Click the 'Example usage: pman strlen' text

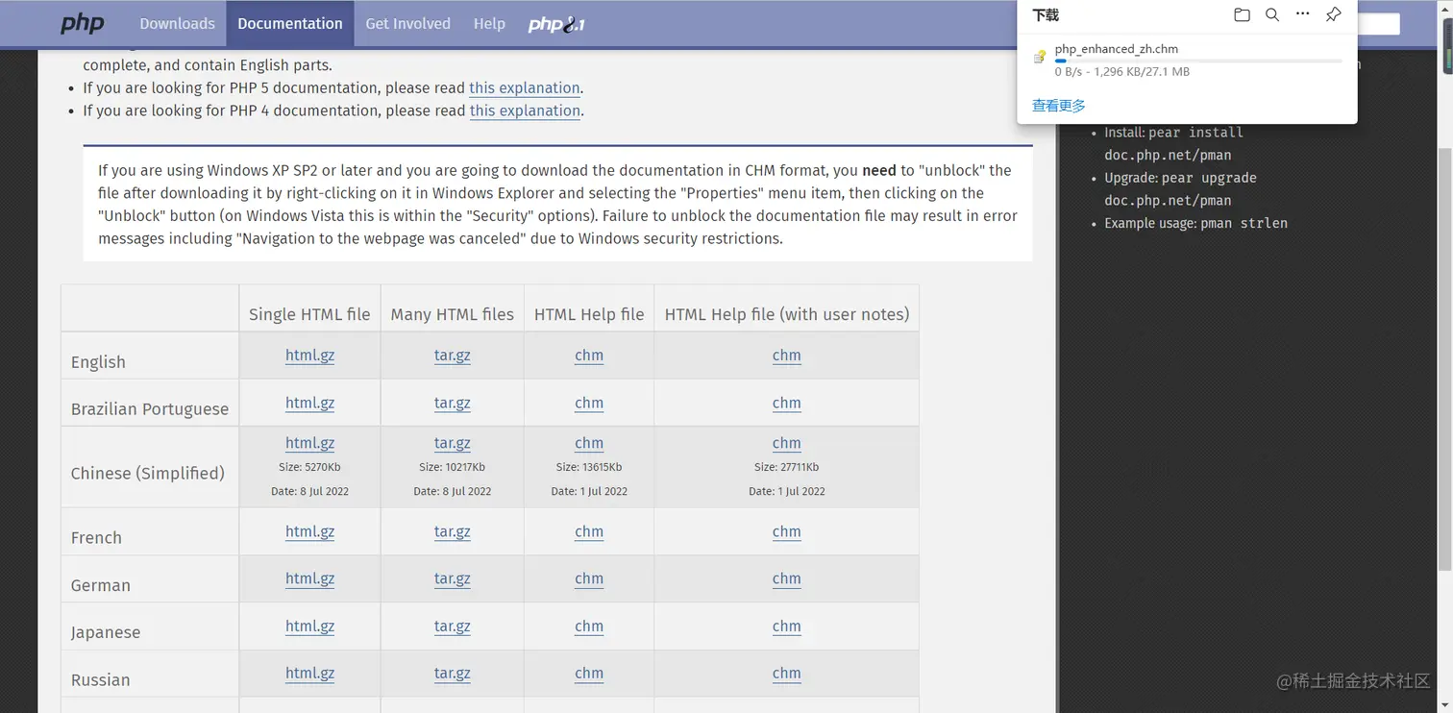click(x=1195, y=223)
